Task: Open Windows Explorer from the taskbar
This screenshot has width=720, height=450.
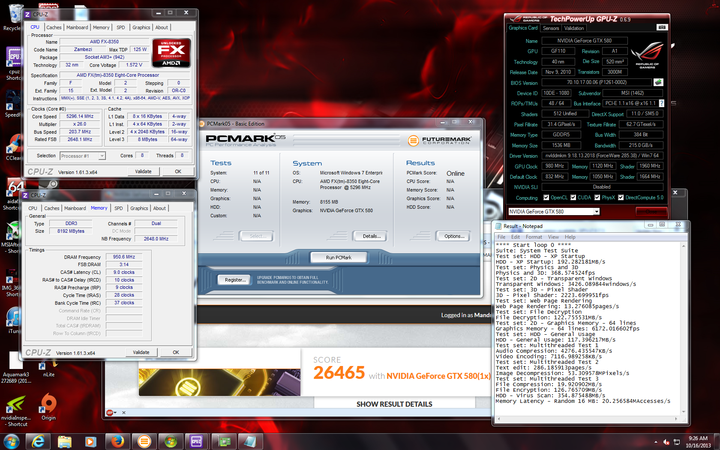Action: point(65,441)
